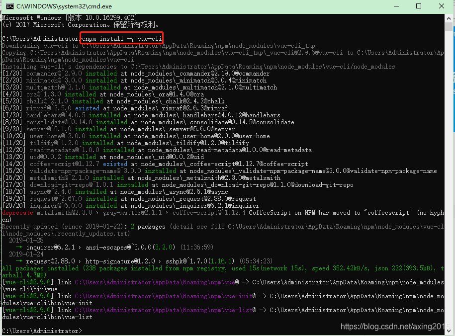Click the '[4/20] ora' line
Viewport: 455px width, 336px height.
(x=103, y=94)
